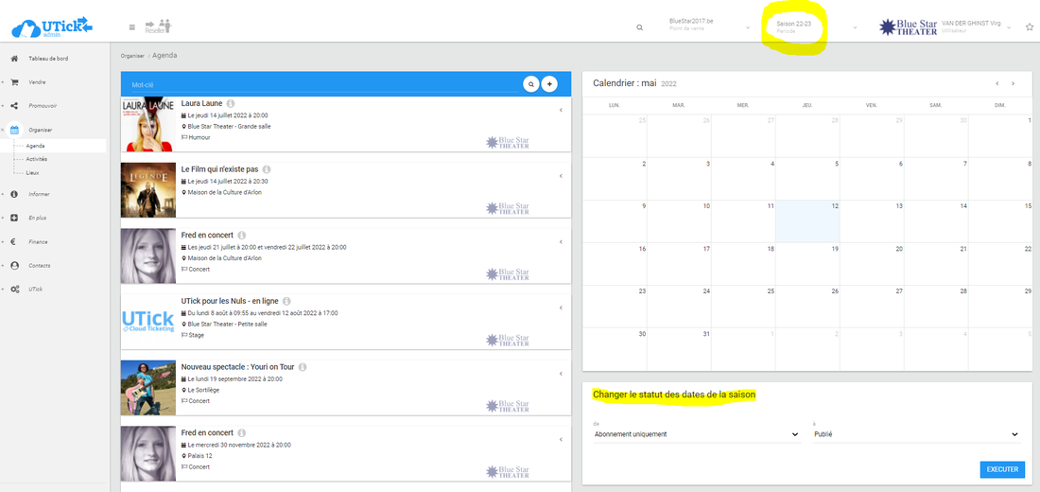Select Lieux in the Organiser submenu
Viewport: 1040px width, 492px height.
(32, 173)
